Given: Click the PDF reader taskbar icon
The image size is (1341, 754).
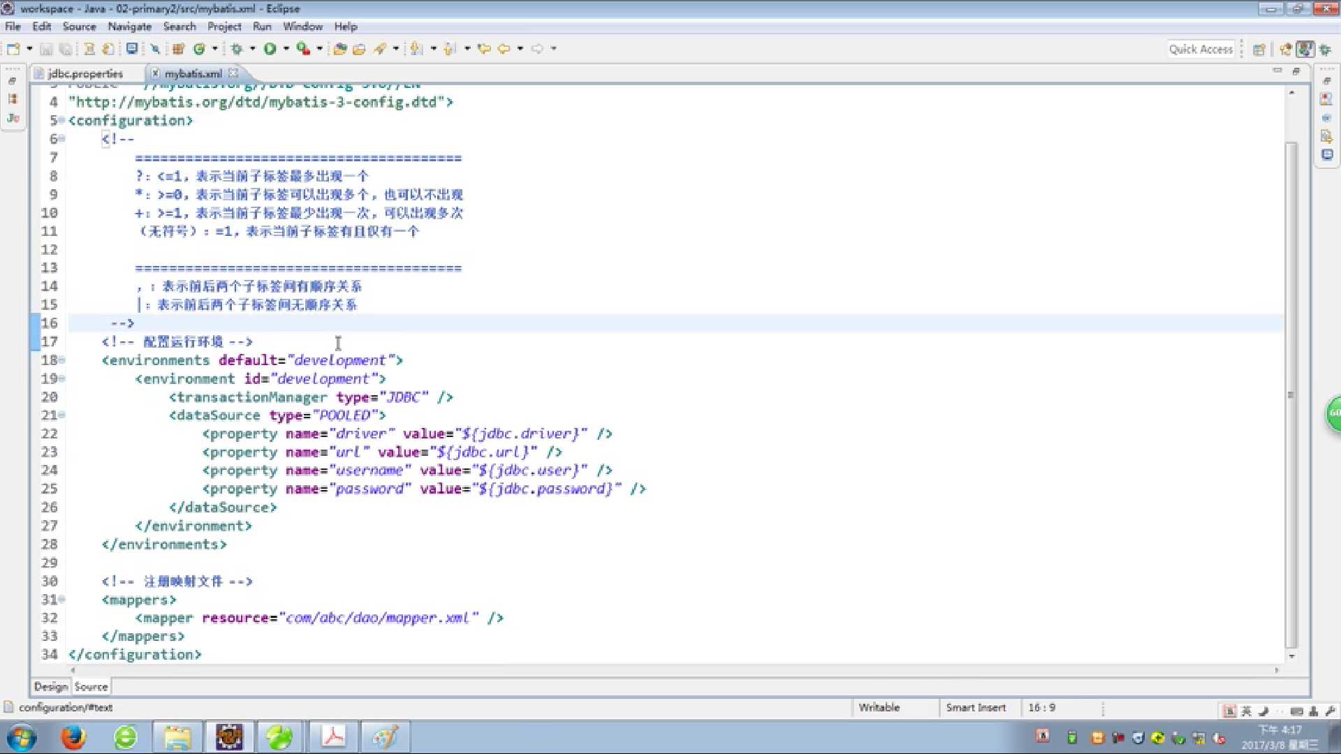Looking at the screenshot, I should pyautogui.click(x=333, y=737).
